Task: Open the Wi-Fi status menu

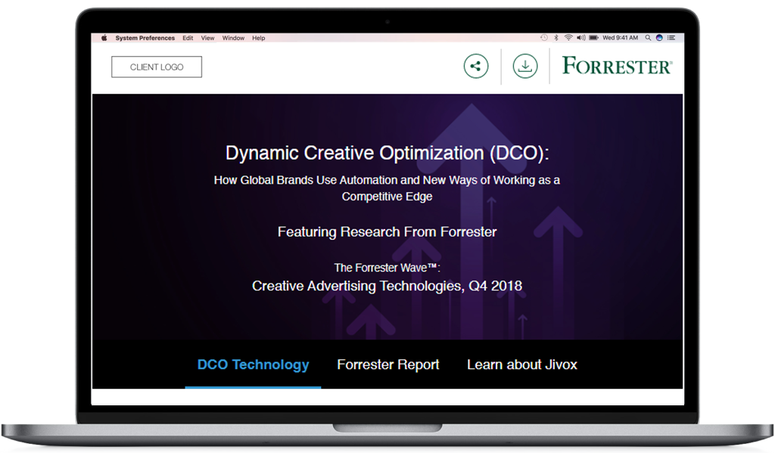Action: pyautogui.click(x=568, y=38)
